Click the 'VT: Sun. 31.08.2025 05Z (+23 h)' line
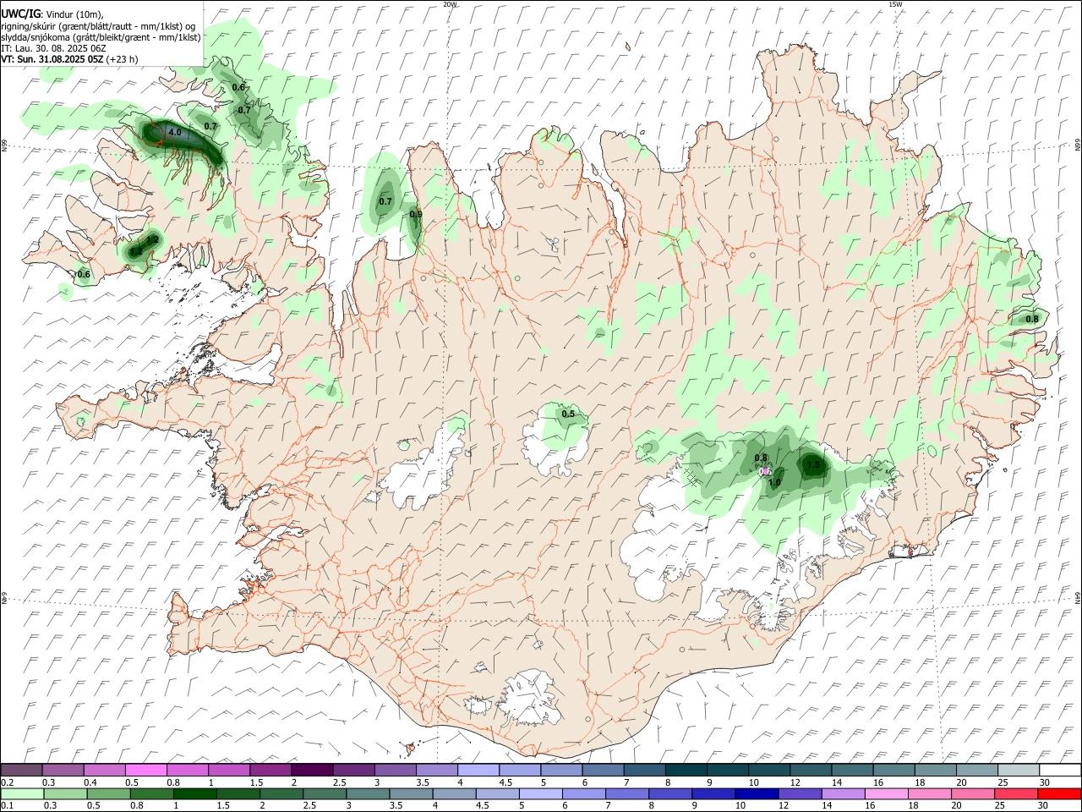This screenshot has height=812, width=1082. [x=69, y=59]
